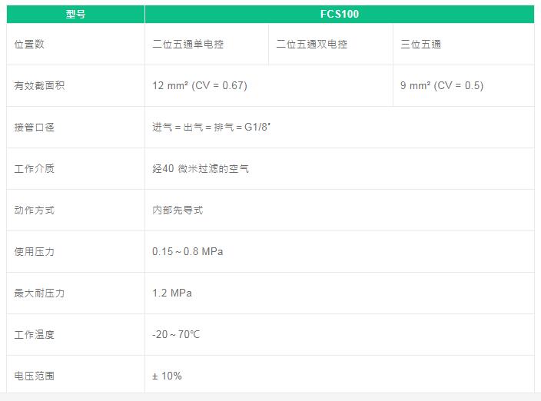Click the ± 10% voltage range value
Viewport: 541px width, 401px height.
168,376
